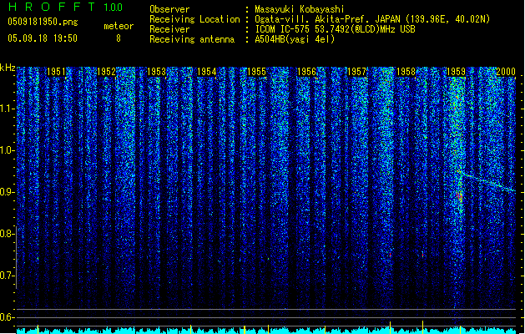Click the "Receiving Location" label
525x334 pixels.
pos(194,19)
